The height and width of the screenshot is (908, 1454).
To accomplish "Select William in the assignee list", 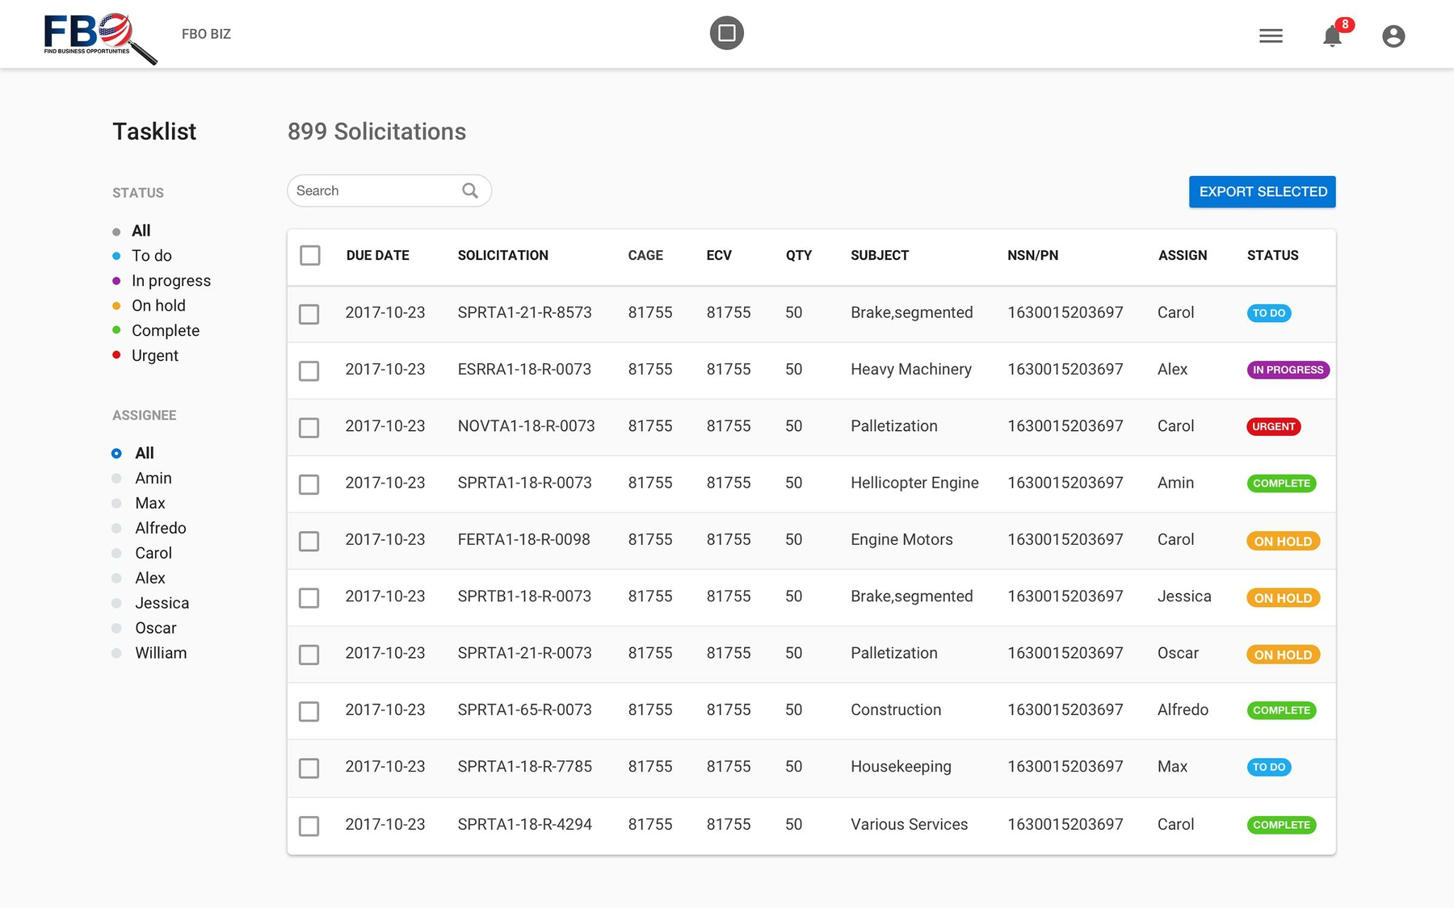I will point(160,653).
